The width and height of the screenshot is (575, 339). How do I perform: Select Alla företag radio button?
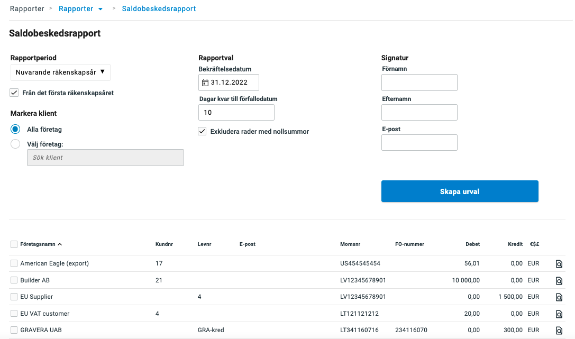point(15,130)
